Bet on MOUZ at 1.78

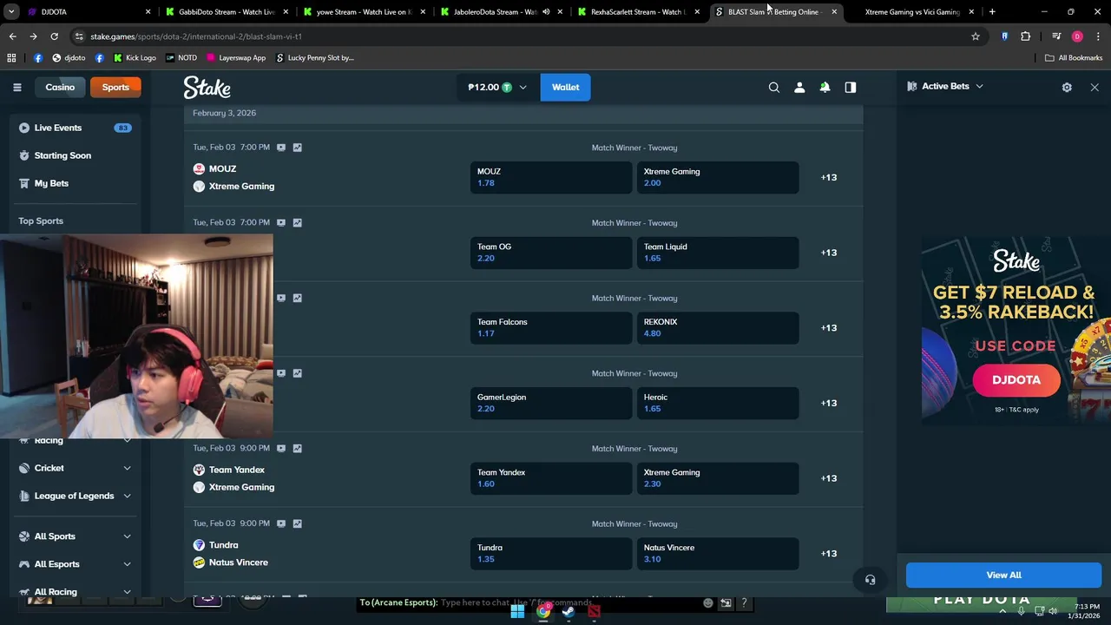coord(550,177)
